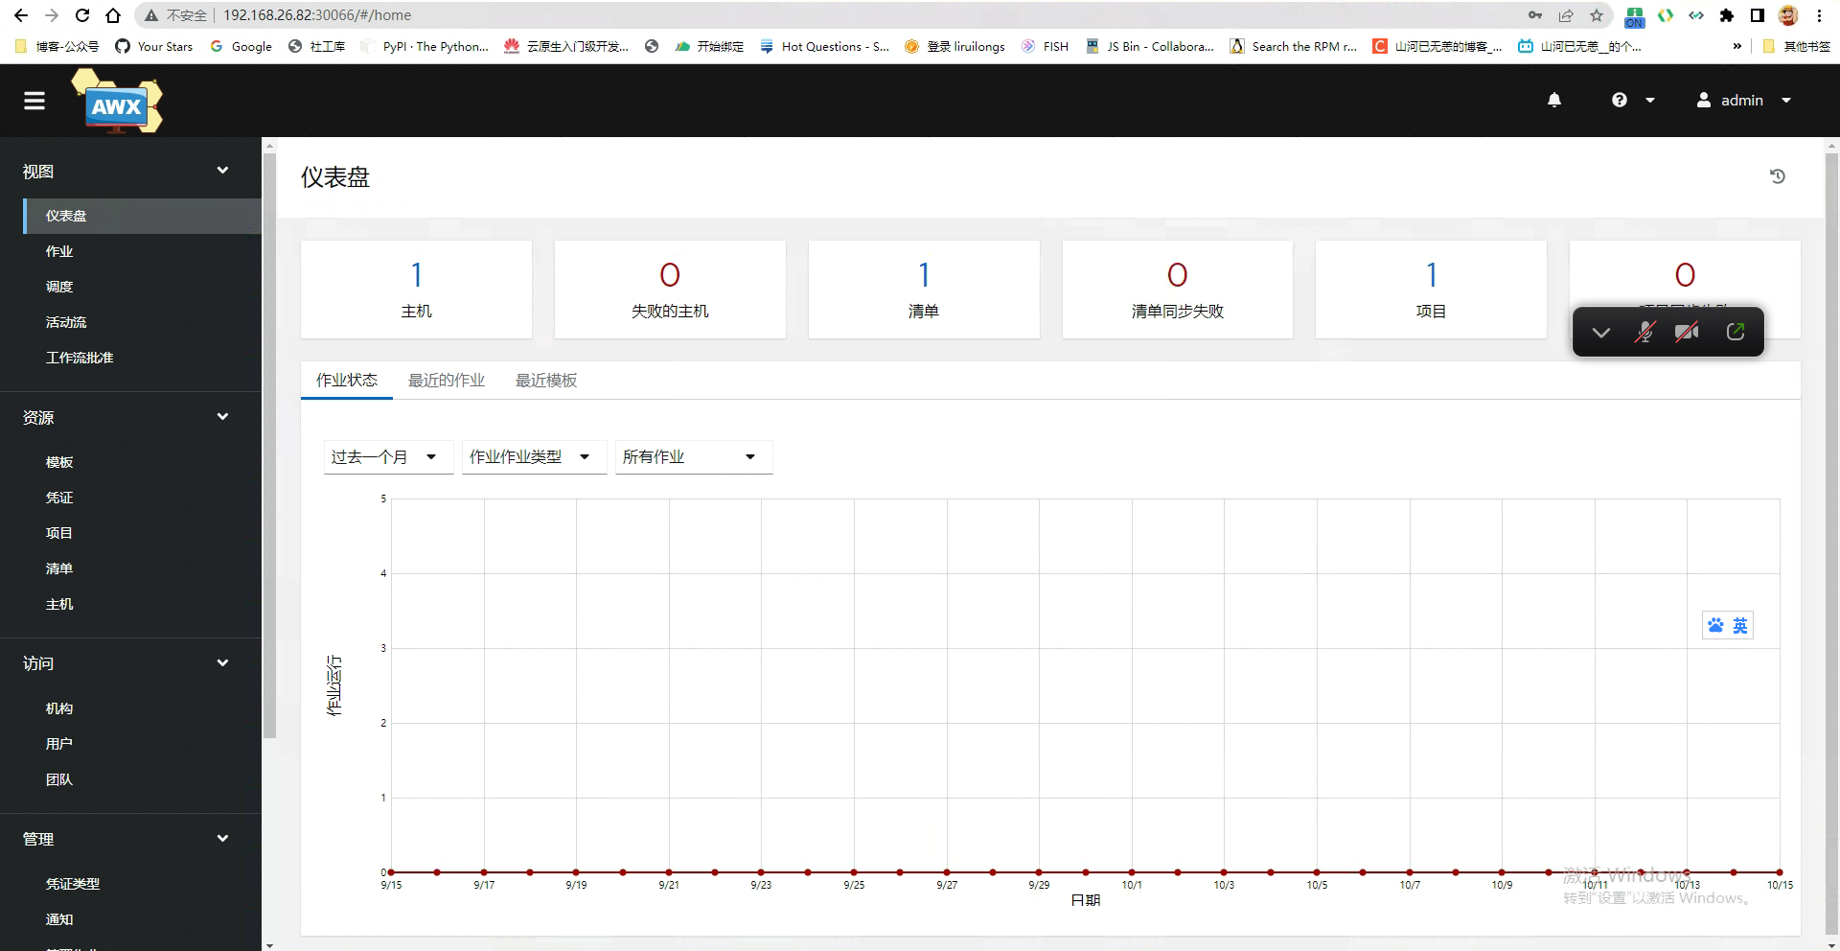1840x951 pixels.
Task: Open the notifications bell
Action: tap(1553, 100)
